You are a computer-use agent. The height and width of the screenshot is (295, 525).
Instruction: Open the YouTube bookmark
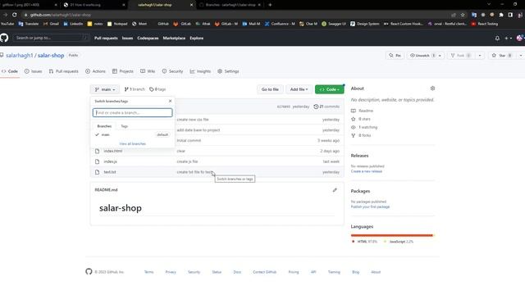coord(7,24)
